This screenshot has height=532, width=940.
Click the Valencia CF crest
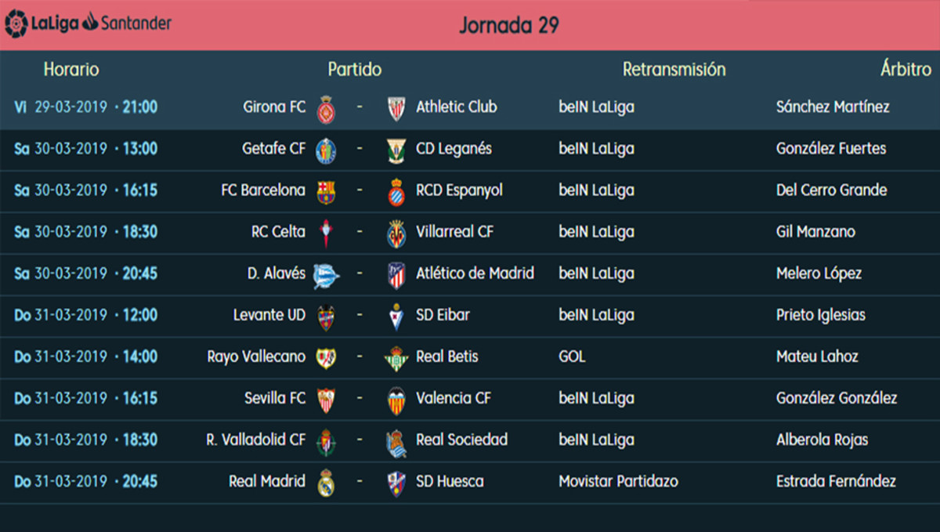397,400
